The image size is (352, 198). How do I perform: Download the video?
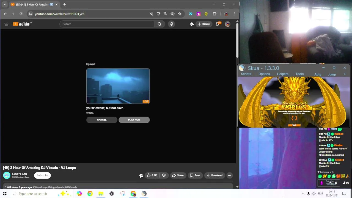click(214, 175)
